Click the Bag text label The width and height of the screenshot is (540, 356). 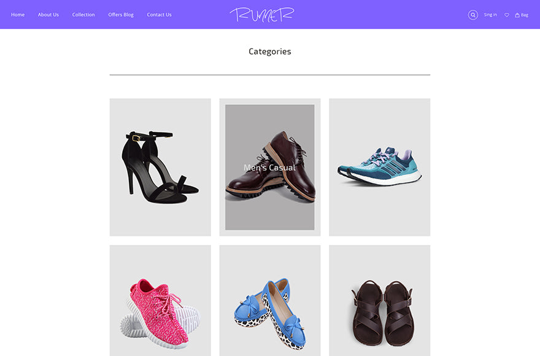point(525,15)
